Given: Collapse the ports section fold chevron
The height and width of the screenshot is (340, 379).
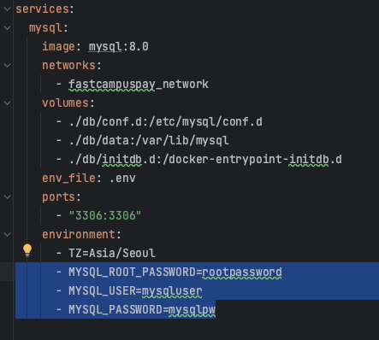Looking at the screenshot, I should click(7, 197).
